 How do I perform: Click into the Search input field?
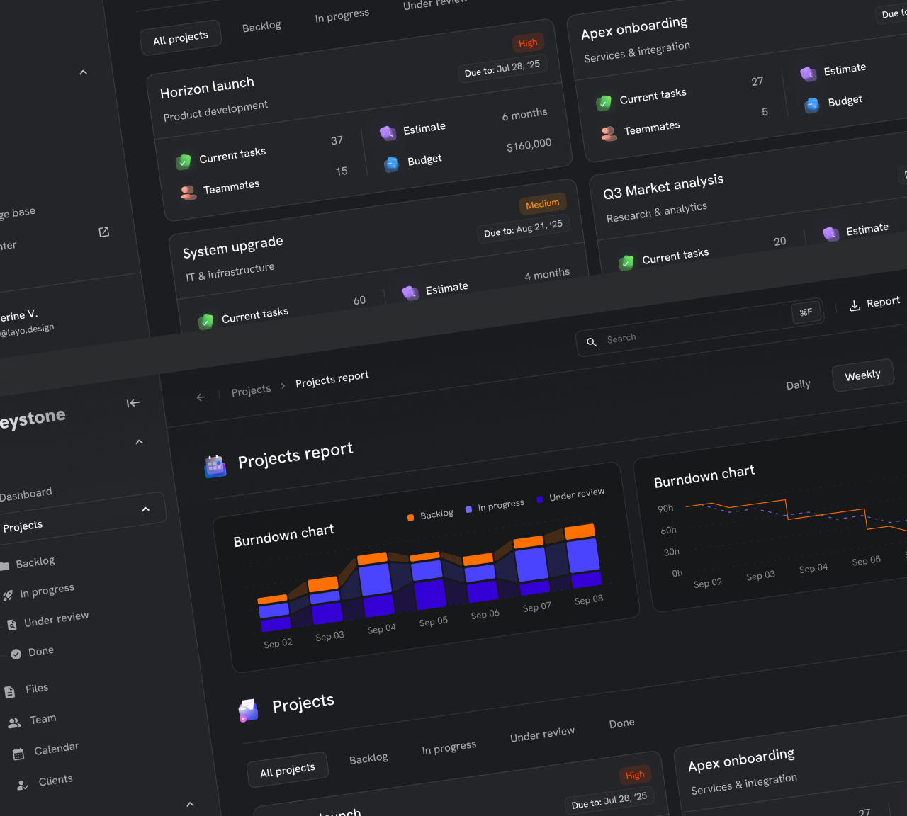click(700, 327)
